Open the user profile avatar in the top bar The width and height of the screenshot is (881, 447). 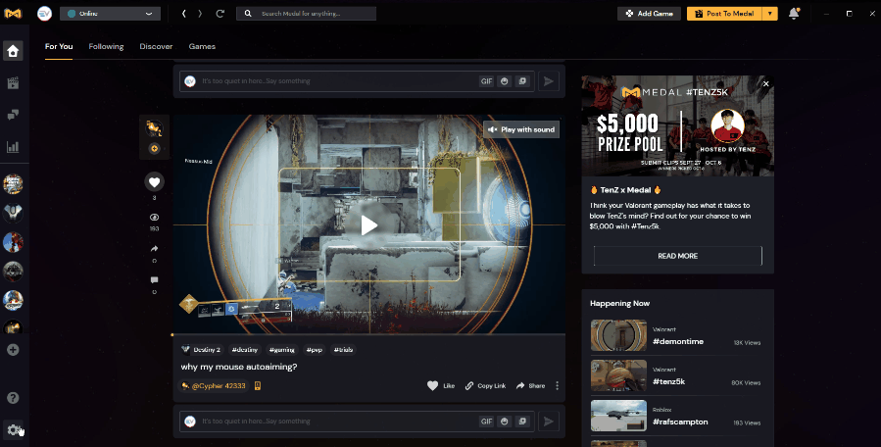[x=44, y=14]
